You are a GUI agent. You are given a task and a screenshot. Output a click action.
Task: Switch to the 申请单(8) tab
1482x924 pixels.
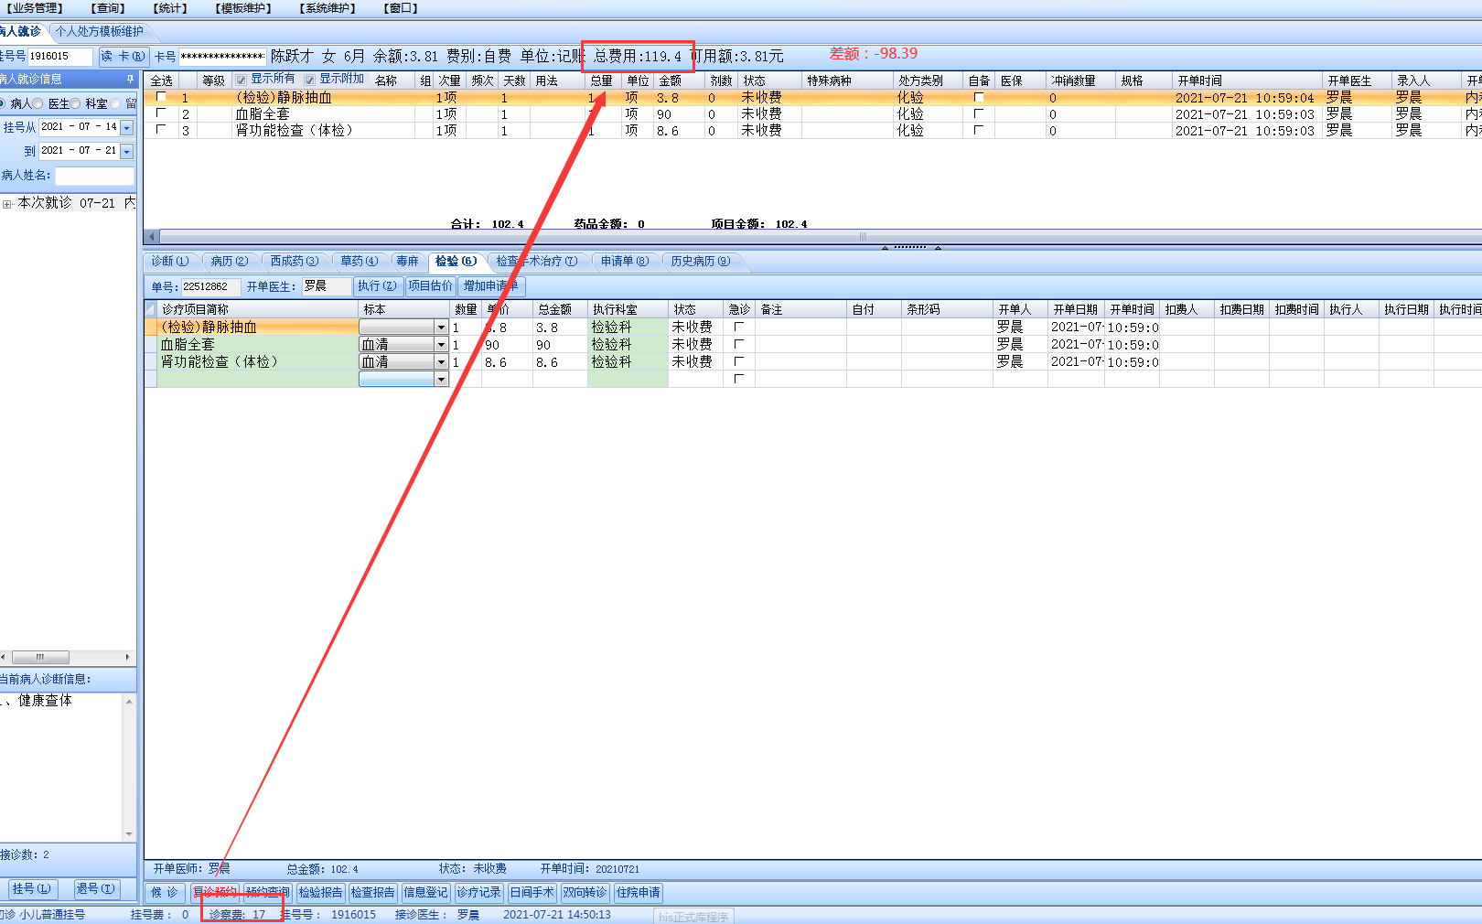pyautogui.click(x=625, y=262)
